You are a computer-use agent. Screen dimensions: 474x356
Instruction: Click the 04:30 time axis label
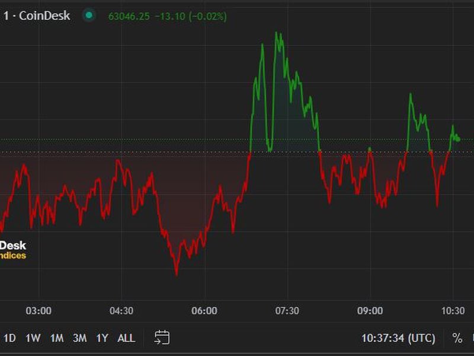121,311
